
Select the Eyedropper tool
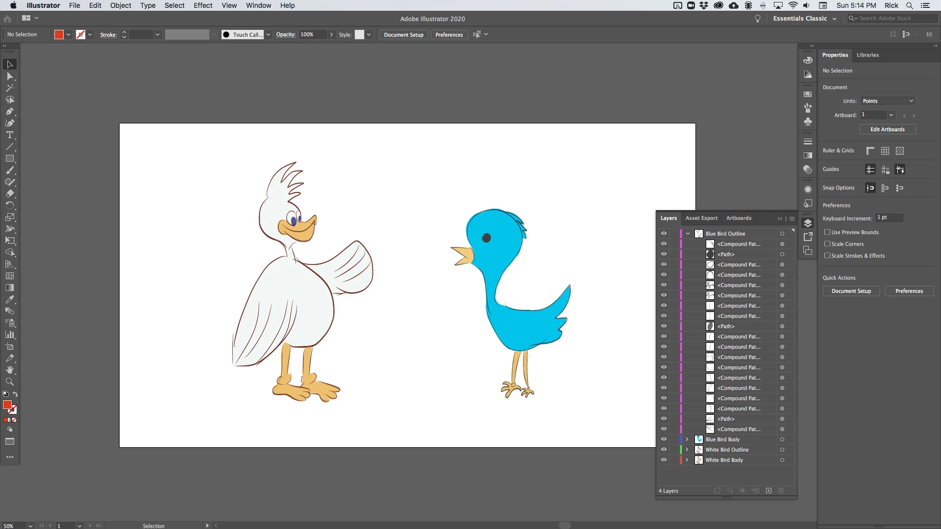coord(9,299)
